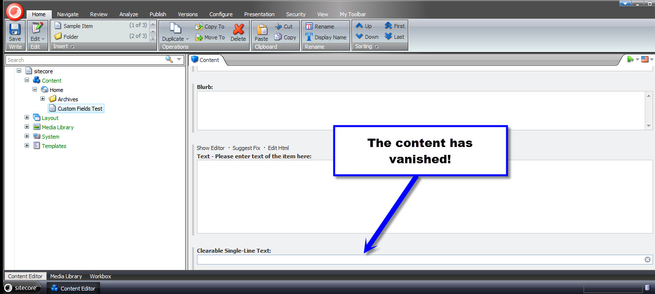Viewport: 655px width, 294px height.
Task: Collapse the Content tree node
Action: 27,80
